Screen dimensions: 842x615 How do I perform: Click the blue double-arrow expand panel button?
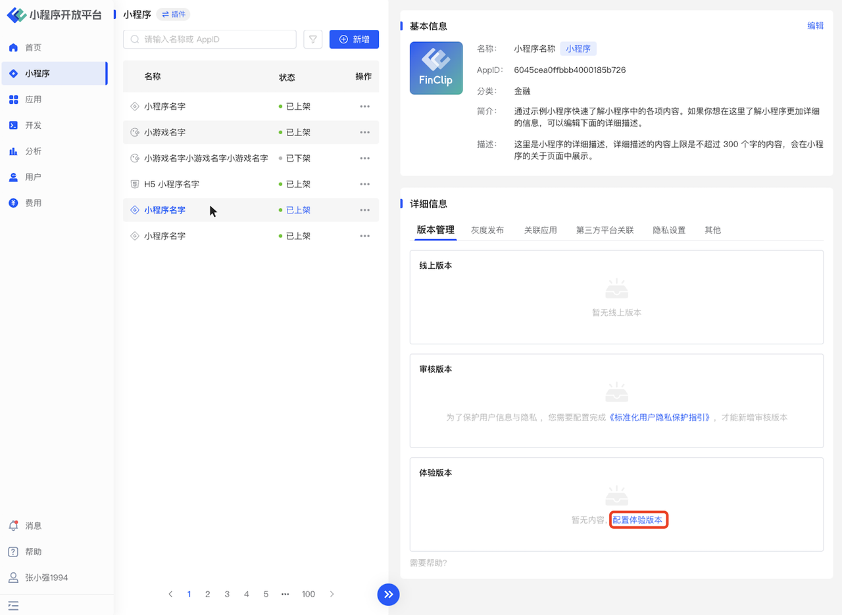click(x=388, y=594)
